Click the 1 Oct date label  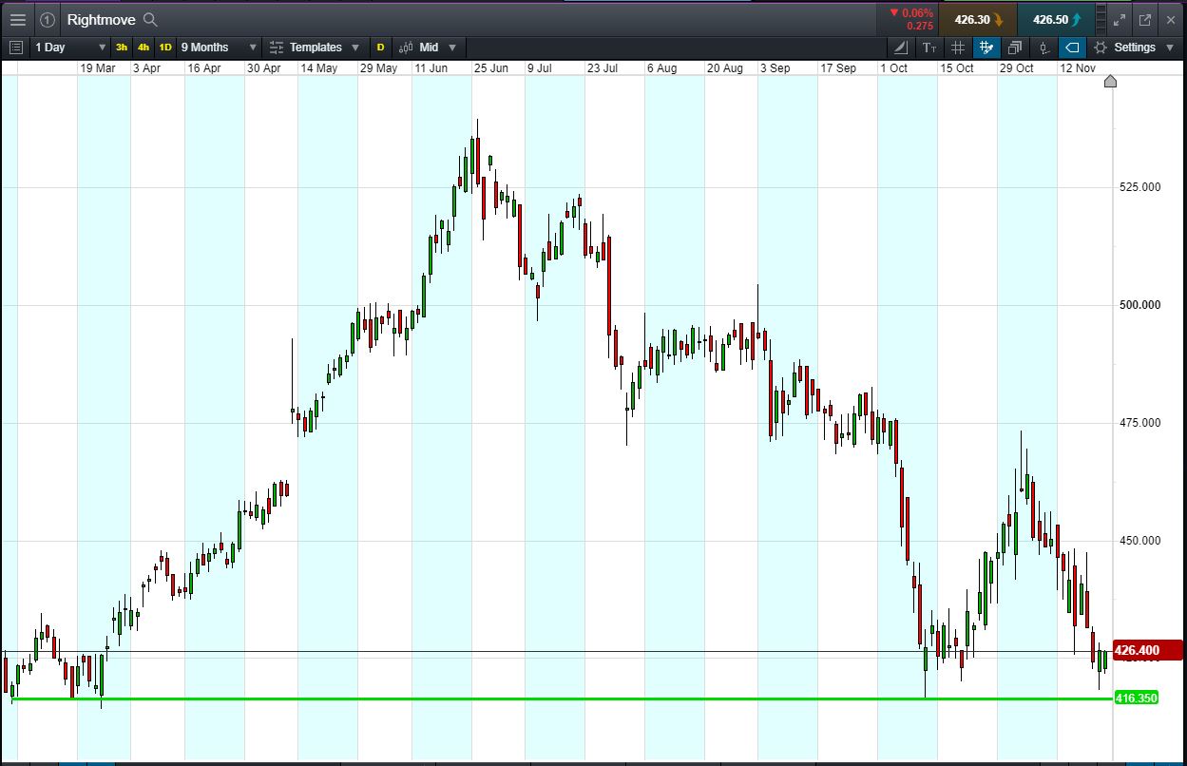(x=893, y=67)
